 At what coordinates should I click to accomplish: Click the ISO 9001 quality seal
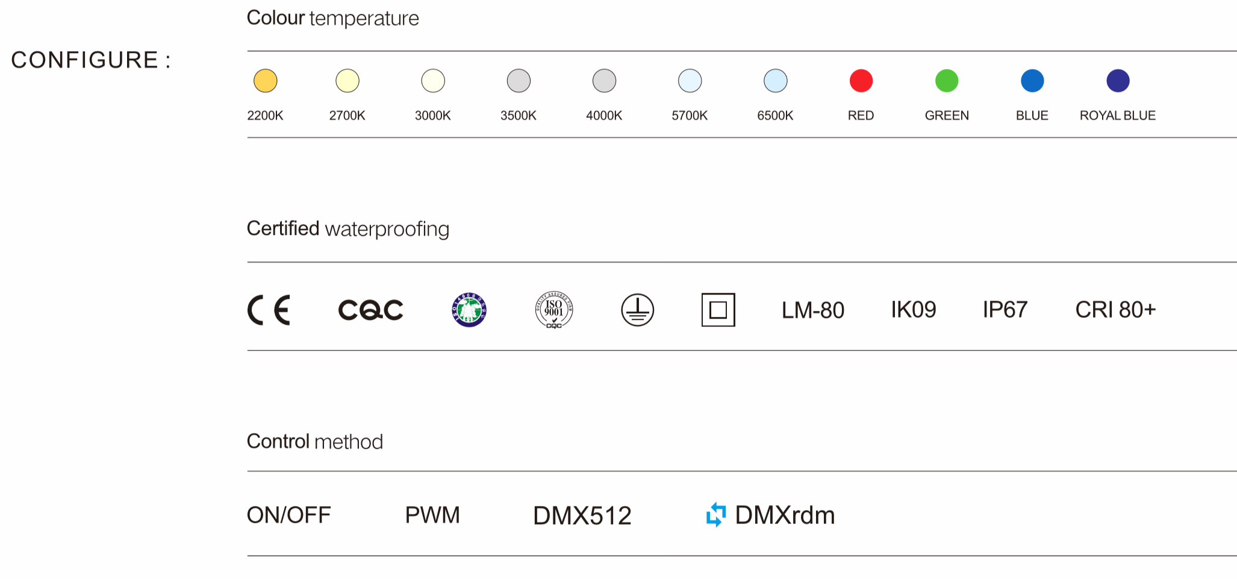tap(554, 310)
